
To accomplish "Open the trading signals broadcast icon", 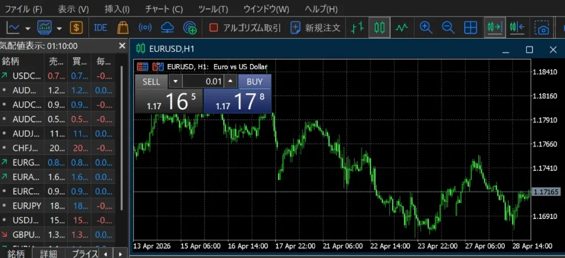I will pyautogui.click(x=145, y=28).
